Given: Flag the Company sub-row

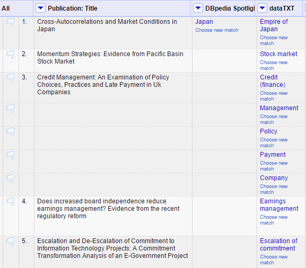Looking at the screenshot, I should coord(11,178).
